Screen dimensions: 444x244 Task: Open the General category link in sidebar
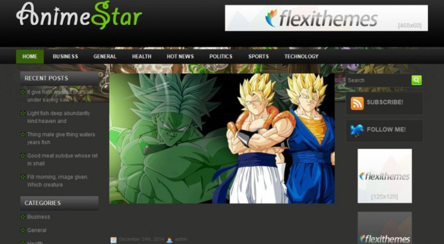37,230
